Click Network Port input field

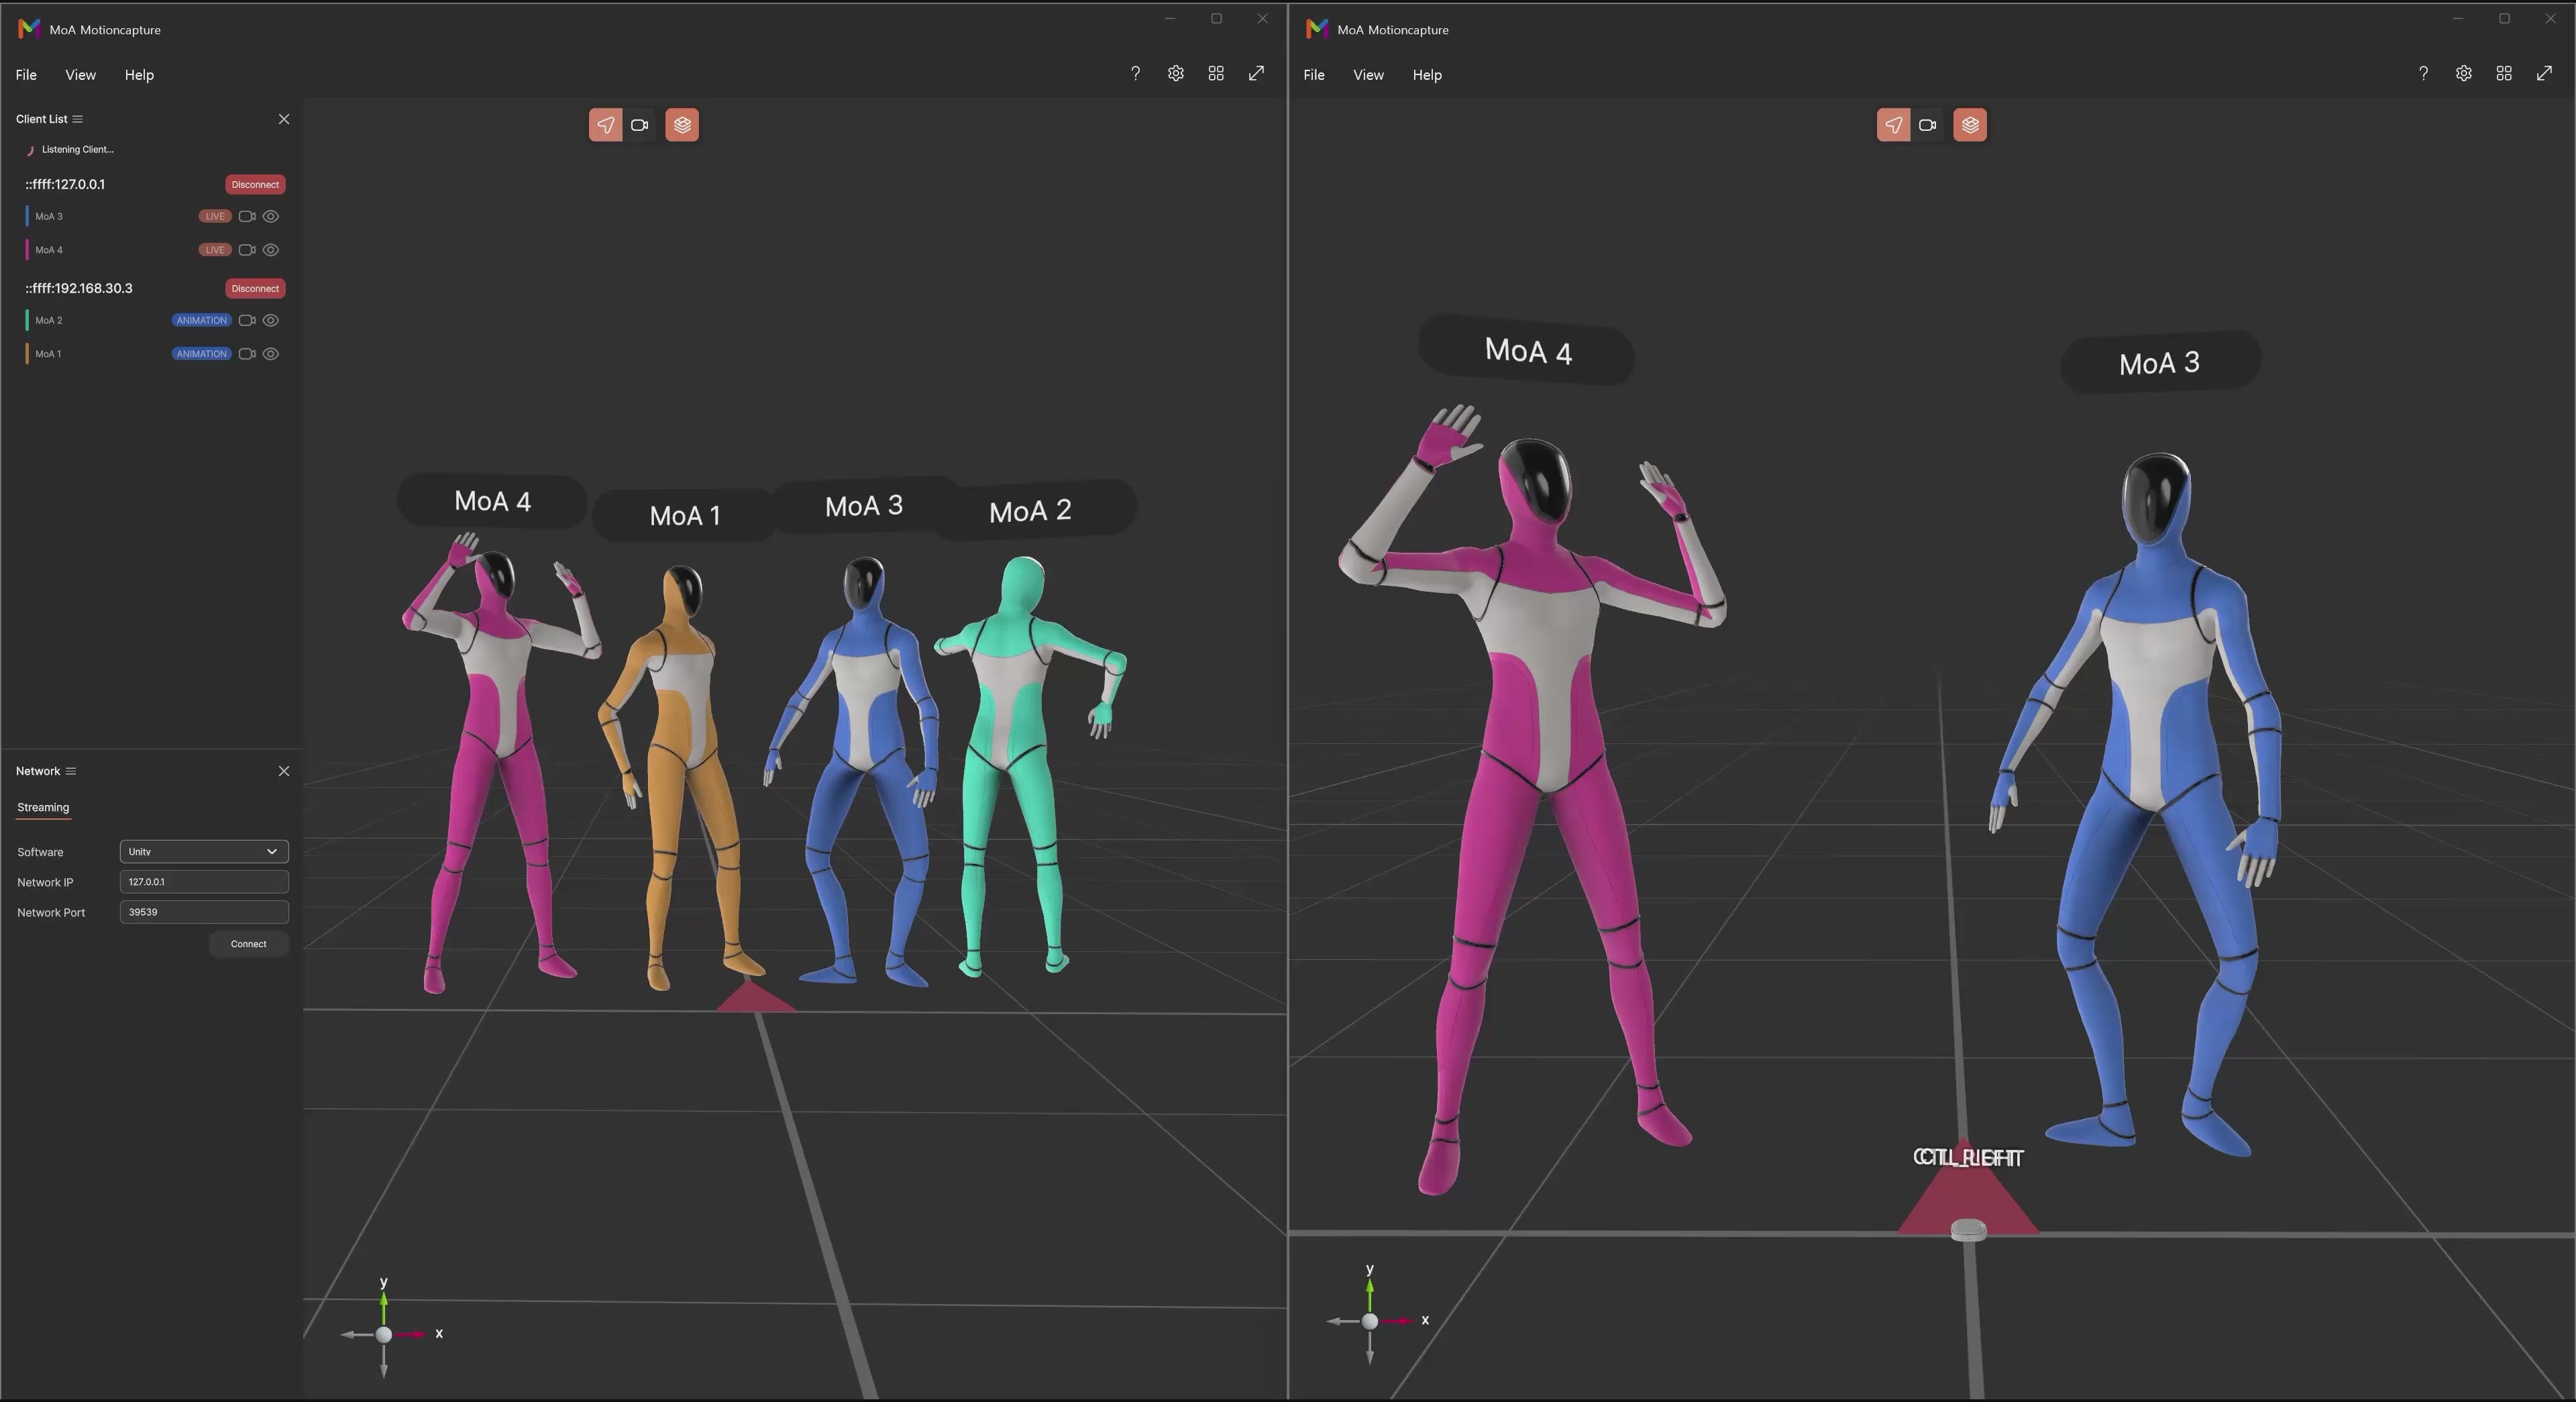pos(204,912)
